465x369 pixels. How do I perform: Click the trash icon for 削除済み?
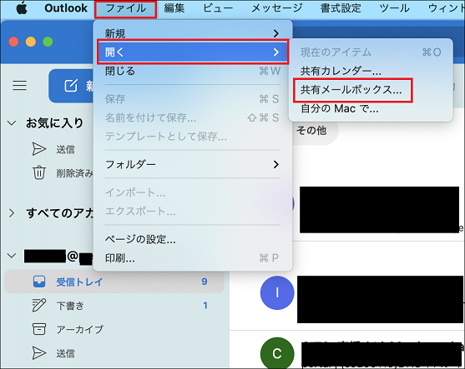pos(39,172)
